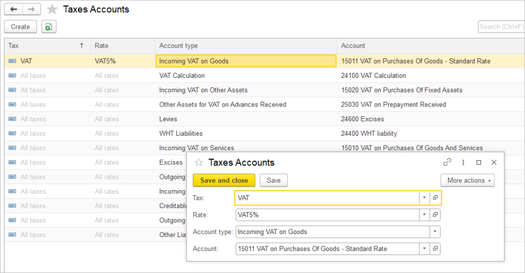
Task: Go forward with the right arrow button
Action: coord(32,9)
